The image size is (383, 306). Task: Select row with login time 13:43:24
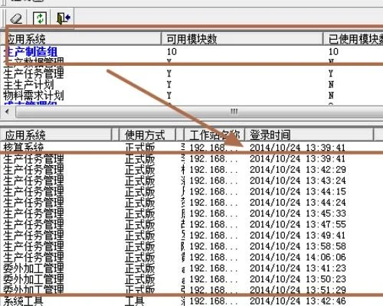click(x=191, y=181)
